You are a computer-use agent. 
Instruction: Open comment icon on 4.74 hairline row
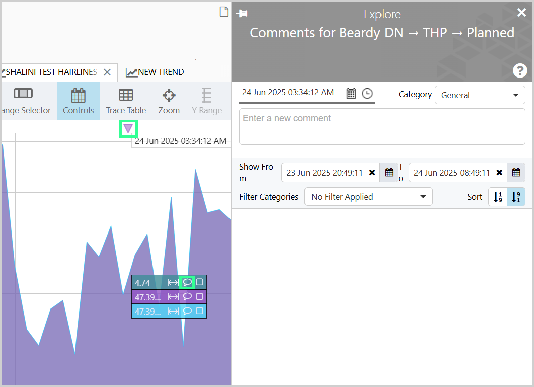pos(187,282)
